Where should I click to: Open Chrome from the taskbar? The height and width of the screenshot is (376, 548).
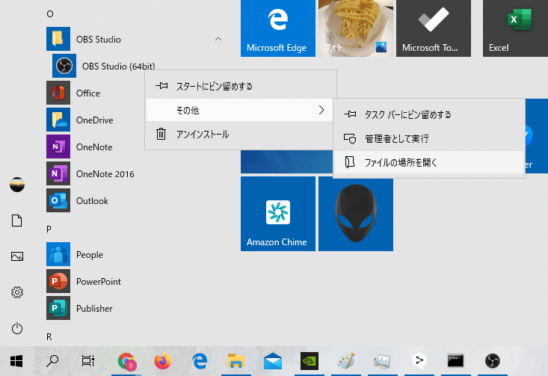pyautogui.click(x=127, y=361)
